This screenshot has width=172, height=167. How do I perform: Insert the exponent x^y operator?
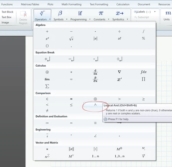point(47,39)
